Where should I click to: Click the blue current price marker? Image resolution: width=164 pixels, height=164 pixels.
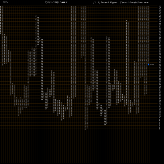coord(148,65)
